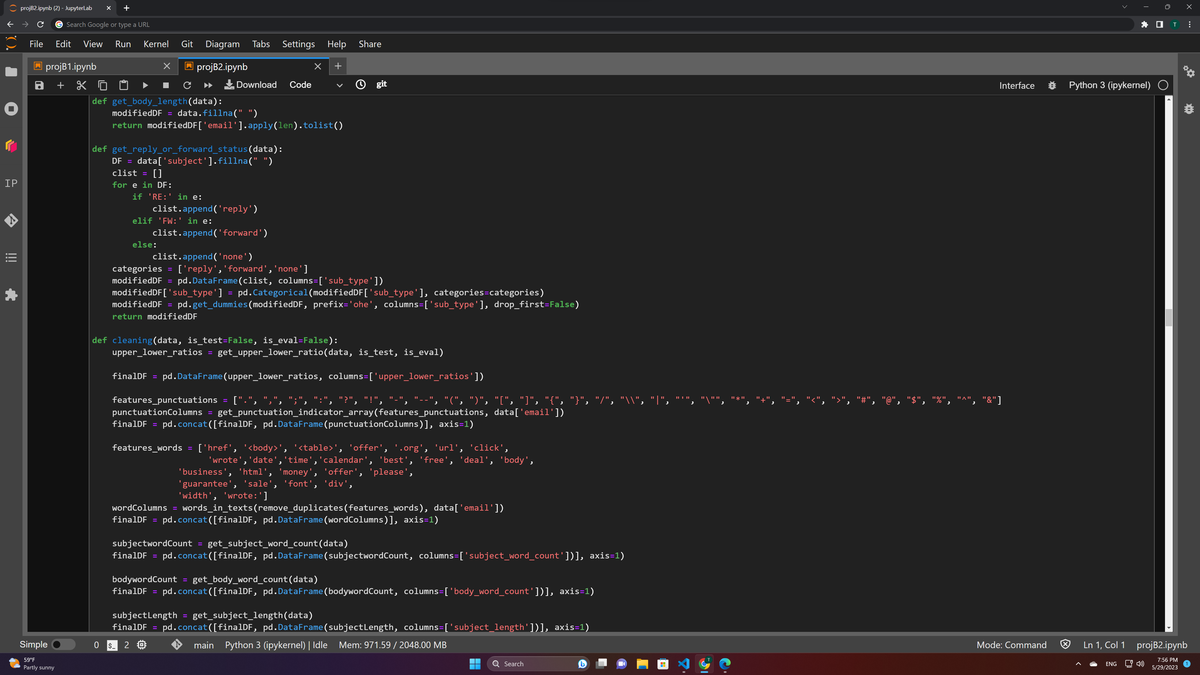
Task: Click the kernel status circle indicator
Action: (1163, 85)
